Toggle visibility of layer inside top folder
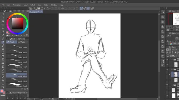This screenshot has height=100, width=179. (x=167, y=64)
